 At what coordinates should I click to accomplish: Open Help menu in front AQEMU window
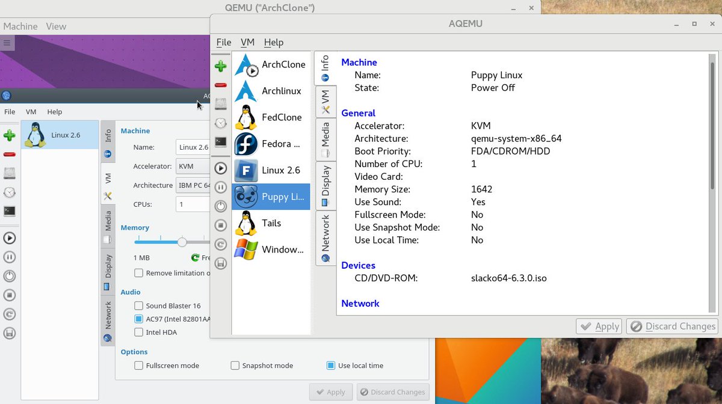pyautogui.click(x=274, y=42)
